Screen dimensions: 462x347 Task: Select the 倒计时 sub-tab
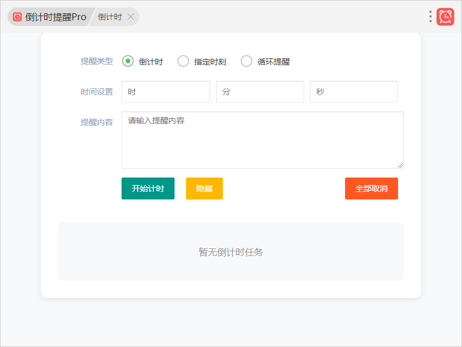[109, 17]
